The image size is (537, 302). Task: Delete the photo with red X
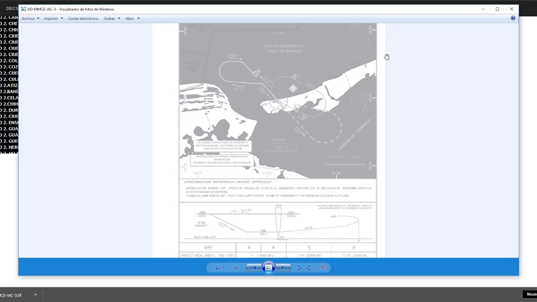coord(323,268)
